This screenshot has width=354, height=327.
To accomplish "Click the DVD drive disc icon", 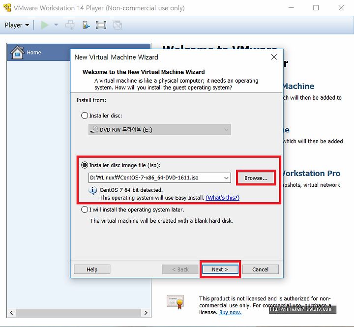I will click(94, 130).
